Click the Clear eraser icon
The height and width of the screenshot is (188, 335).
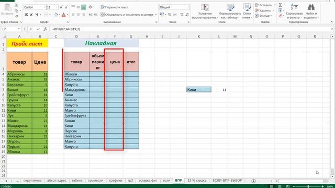281,16
